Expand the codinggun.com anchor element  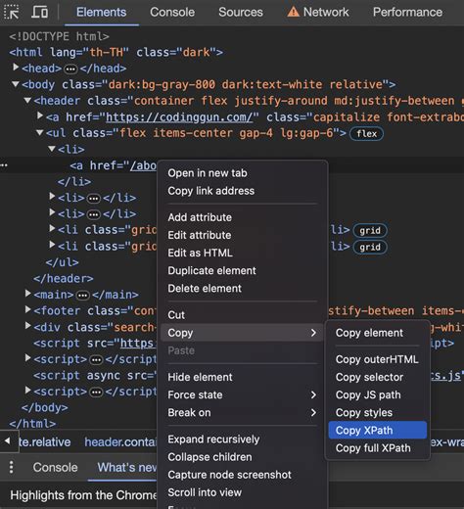coord(40,116)
